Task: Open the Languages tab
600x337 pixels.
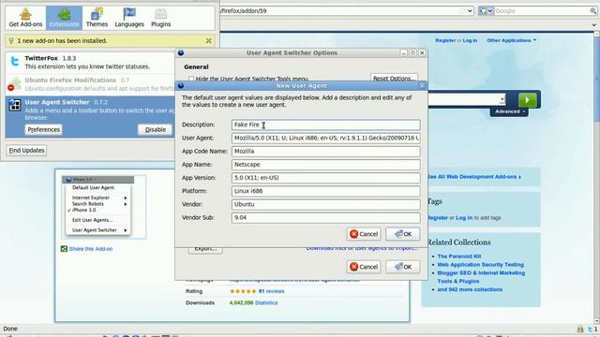Action: click(129, 18)
